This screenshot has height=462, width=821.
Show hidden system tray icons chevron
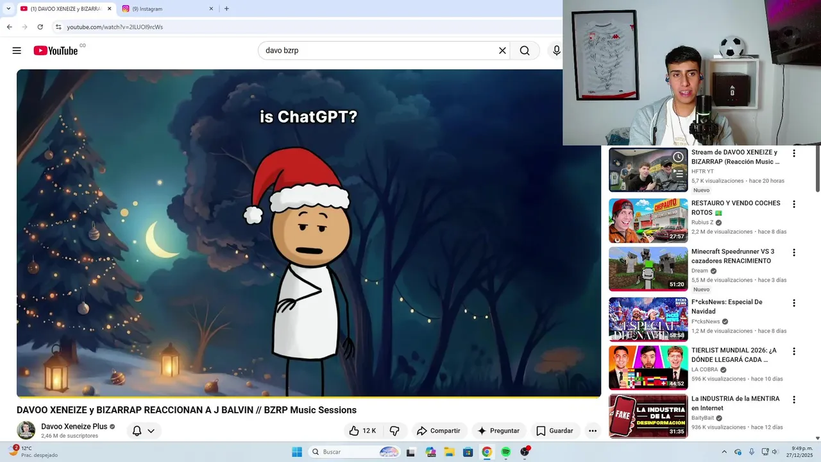click(x=724, y=452)
